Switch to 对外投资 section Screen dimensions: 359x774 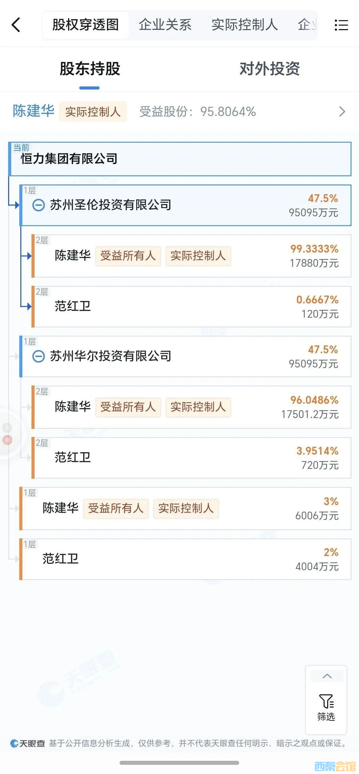point(270,69)
